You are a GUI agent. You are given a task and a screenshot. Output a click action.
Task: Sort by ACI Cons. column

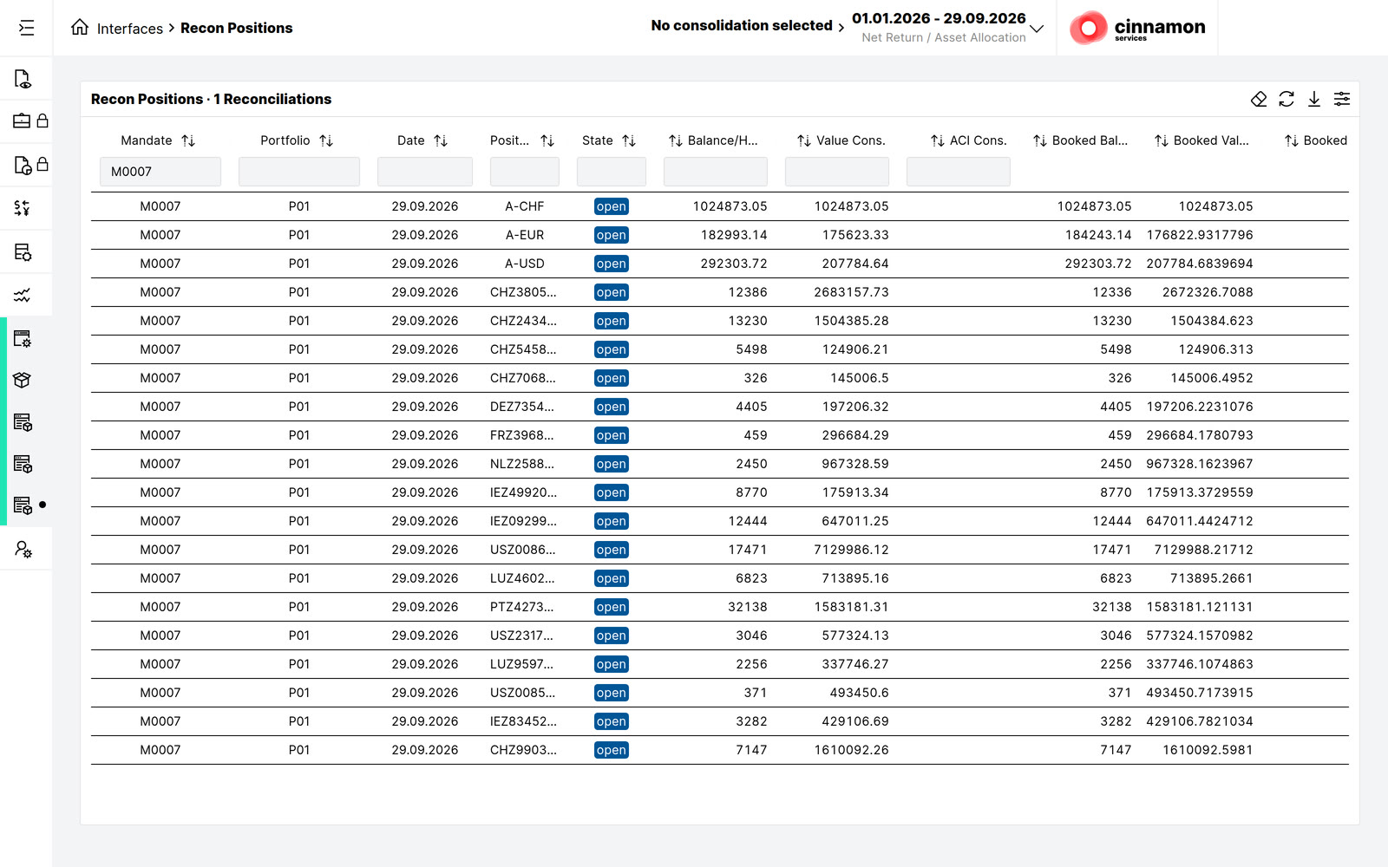(938, 140)
